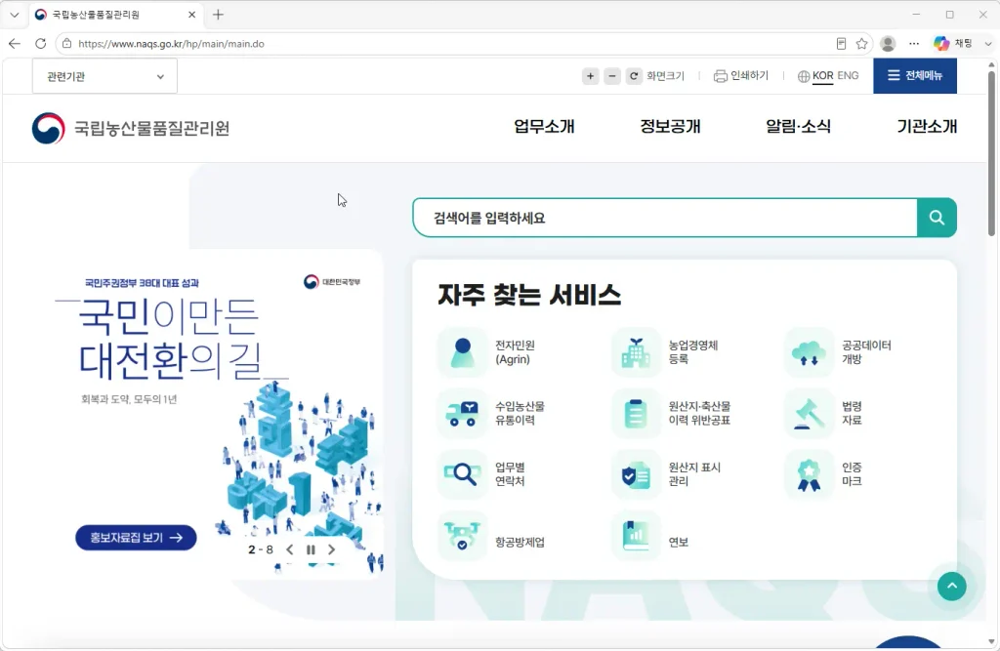This screenshot has width=1000, height=651.
Task: Click the teal search magnifier button
Action: (x=937, y=218)
